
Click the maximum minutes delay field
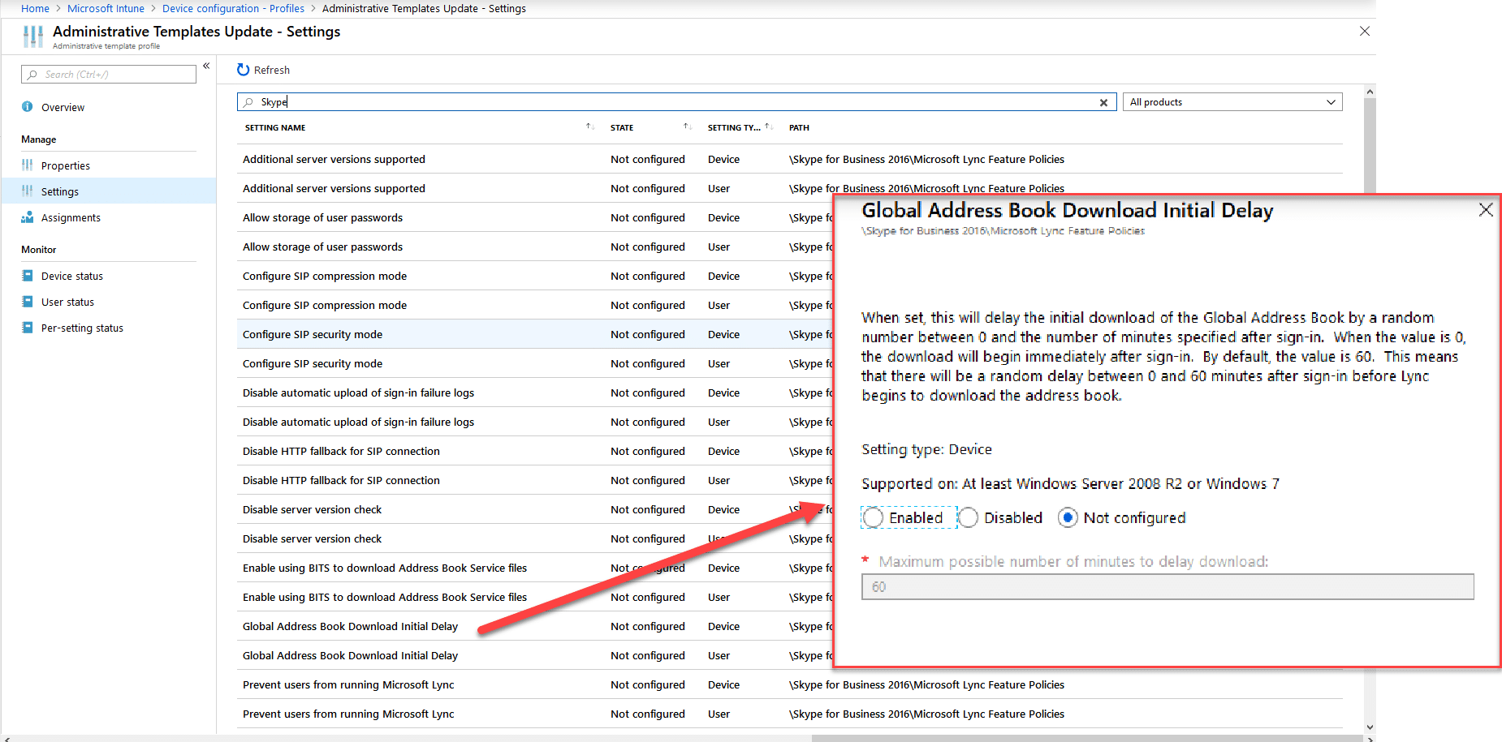(1168, 586)
